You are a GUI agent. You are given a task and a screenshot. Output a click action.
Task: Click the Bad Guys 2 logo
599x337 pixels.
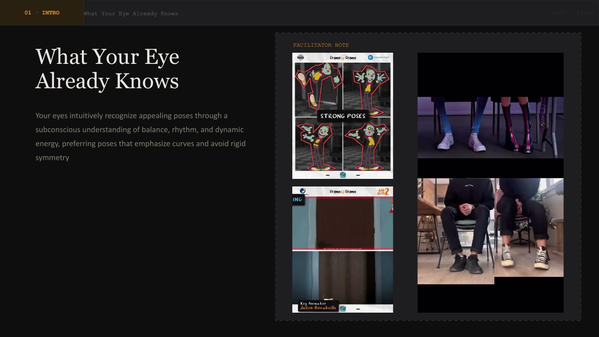click(383, 192)
